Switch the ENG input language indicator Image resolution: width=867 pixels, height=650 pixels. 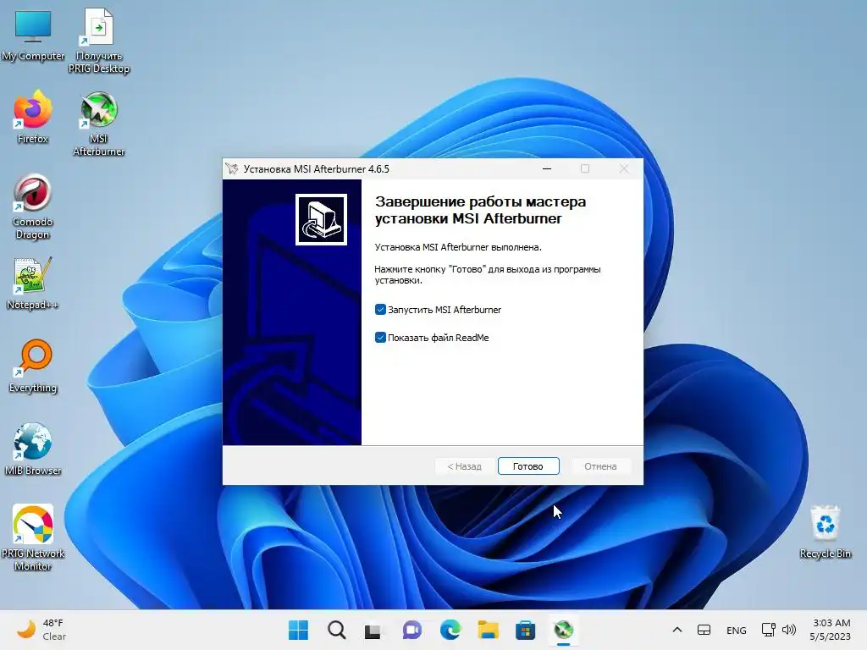pyautogui.click(x=736, y=630)
